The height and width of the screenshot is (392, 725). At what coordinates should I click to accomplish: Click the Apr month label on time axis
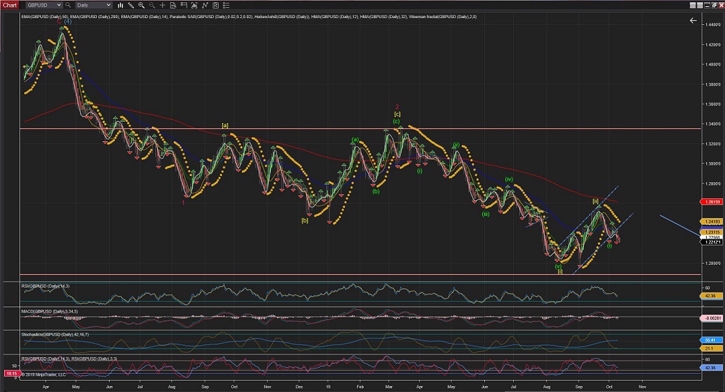pos(46,387)
